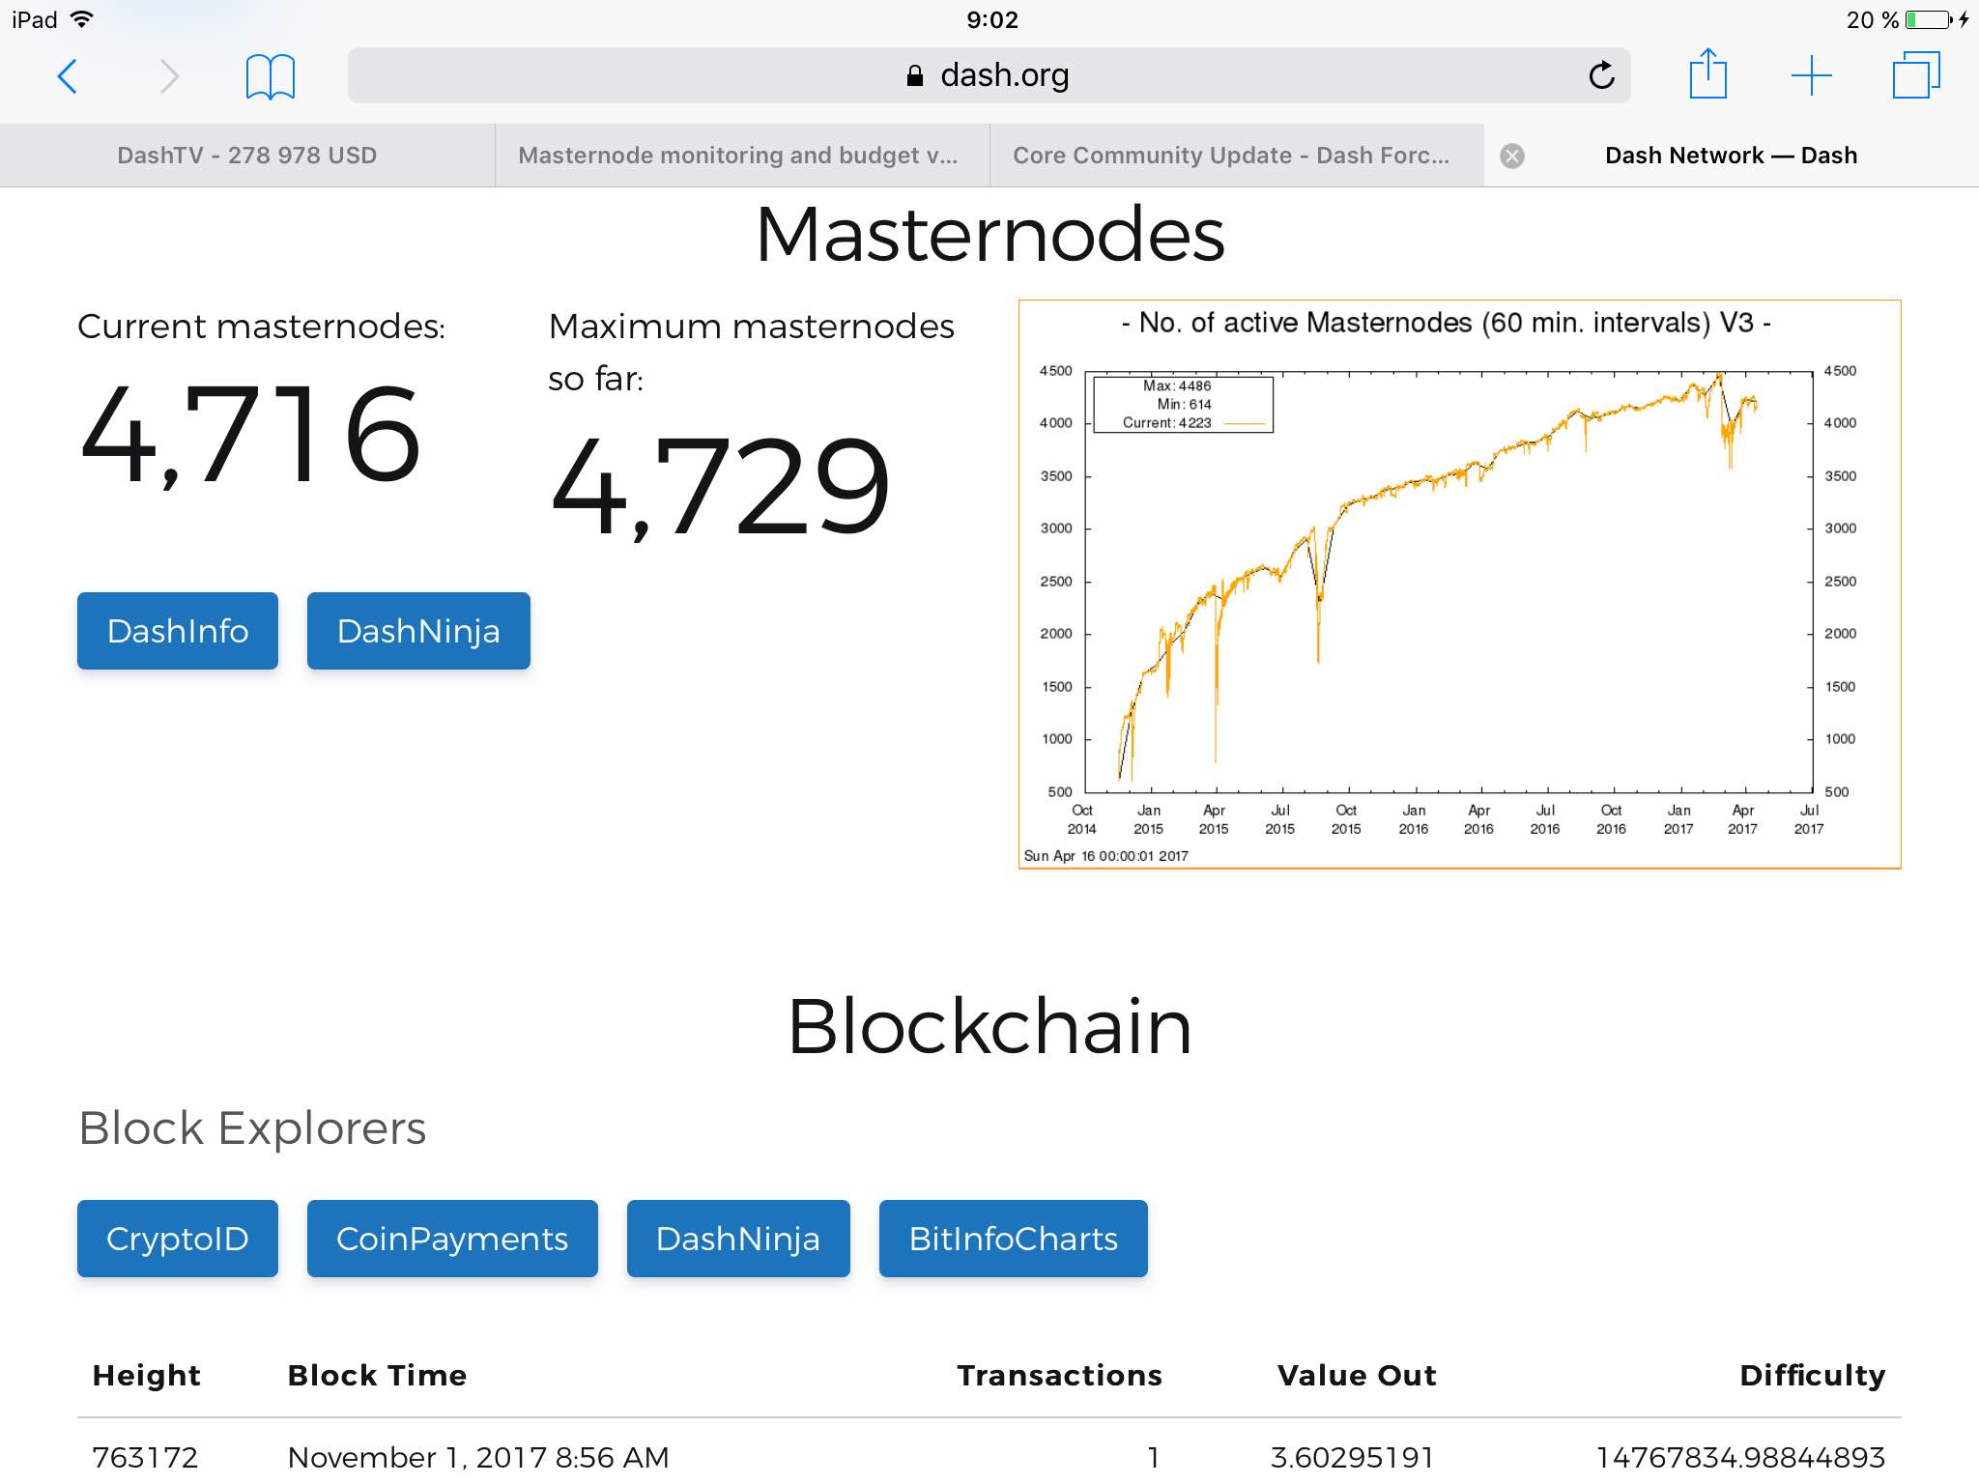Viewport: 1979px width, 1484px height.
Task: Tap the Height column header
Action: [147, 1375]
